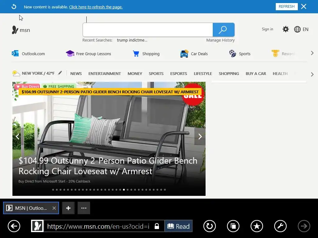Click the browser reload button
Screen dimensions: 318x238
(210, 226)
